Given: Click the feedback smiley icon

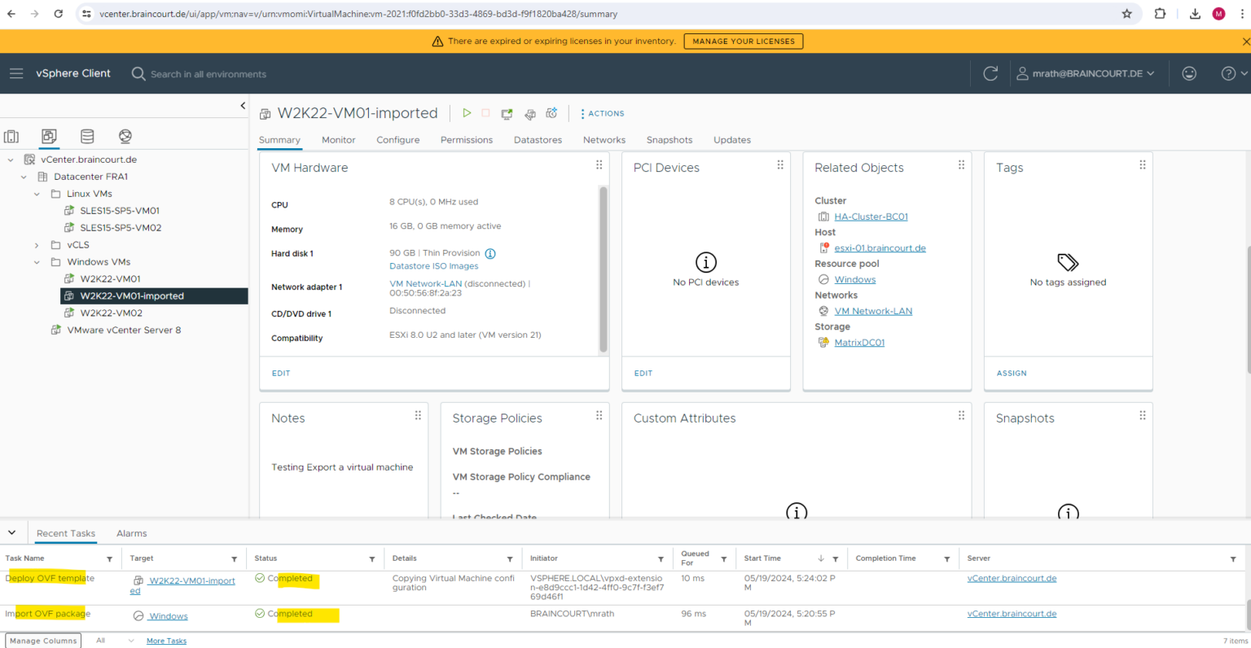Looking at the screenshot, I should [1189, 73].
